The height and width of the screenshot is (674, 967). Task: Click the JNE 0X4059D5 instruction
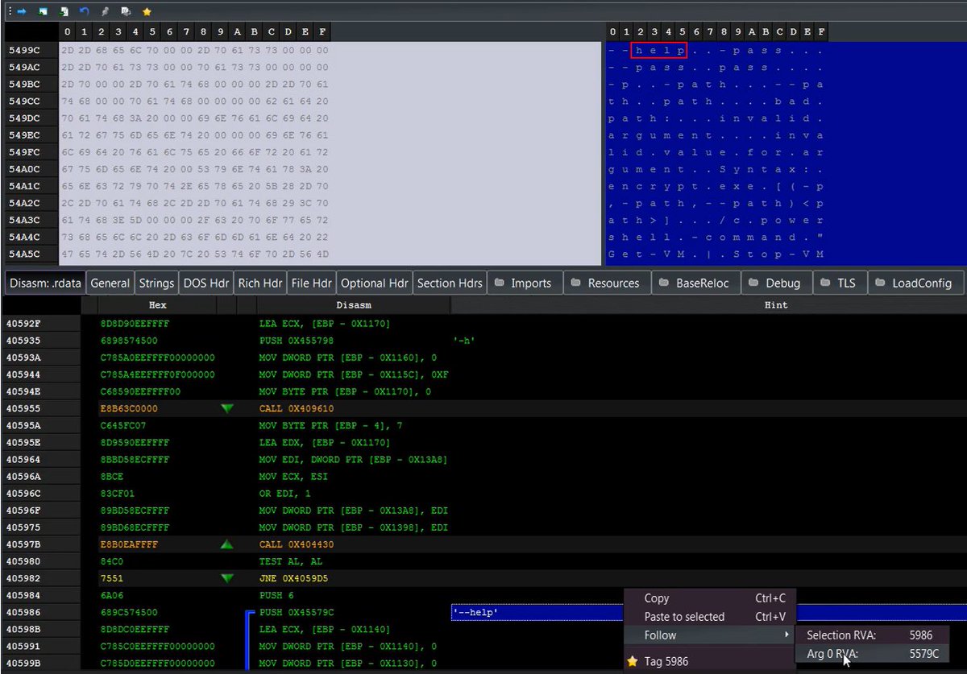tap(293, 578)
